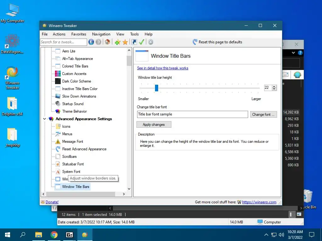Open the Favorites menu
322x241 pixels.
[x=79, y=34]
